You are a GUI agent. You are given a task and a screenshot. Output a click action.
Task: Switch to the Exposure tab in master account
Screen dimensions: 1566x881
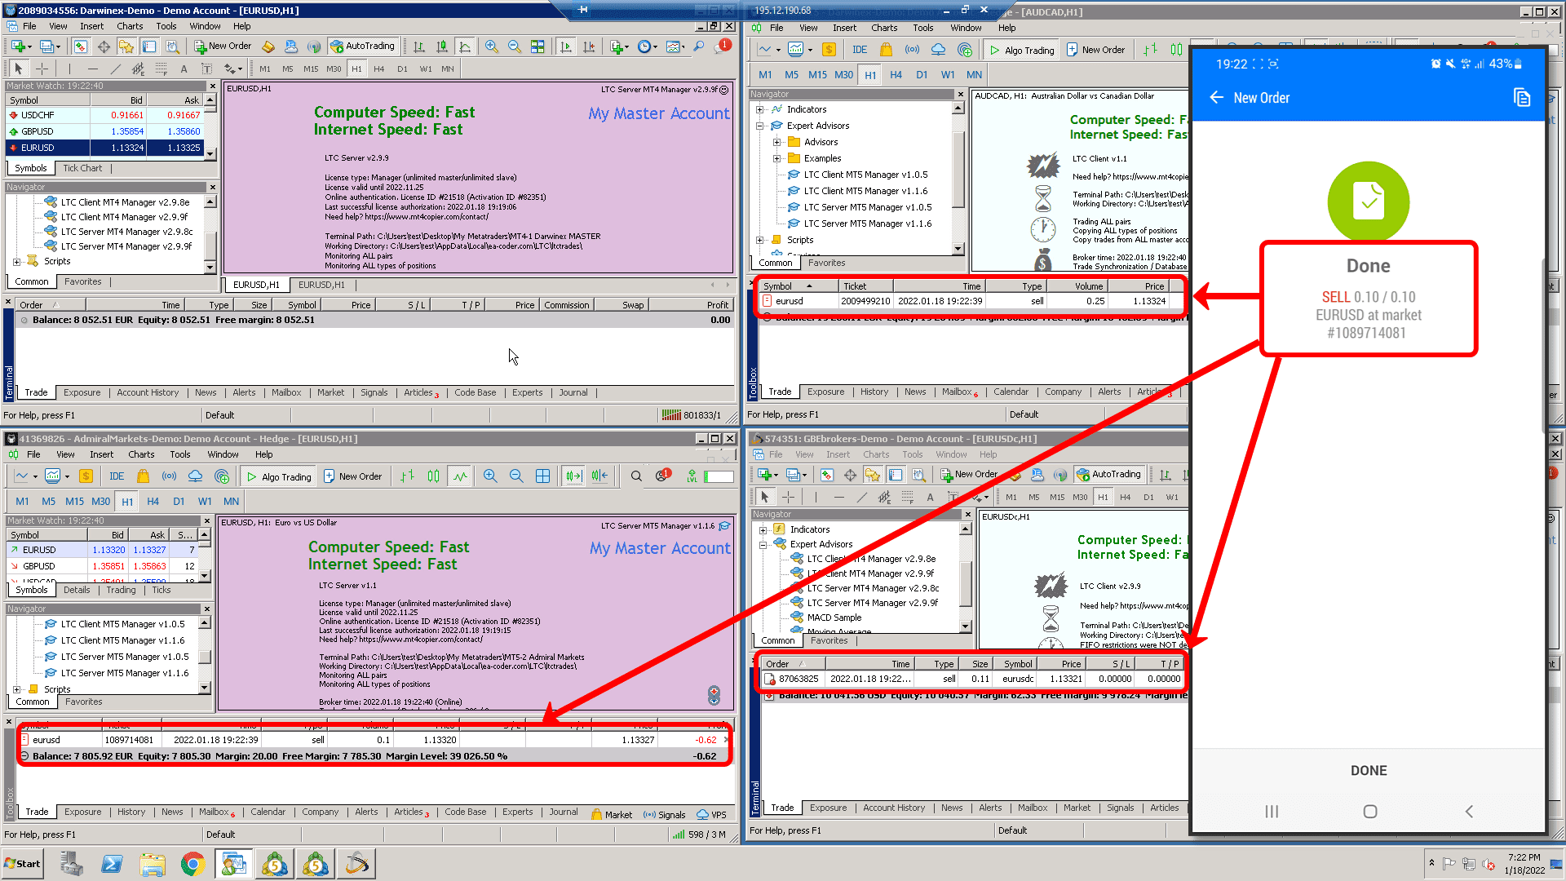tap(82, 392)
